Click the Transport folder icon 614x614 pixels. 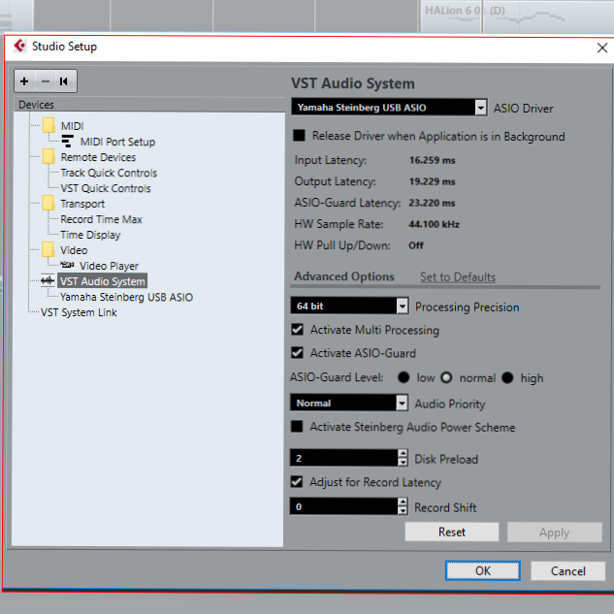pyautogui.click(x=48, y=204)
